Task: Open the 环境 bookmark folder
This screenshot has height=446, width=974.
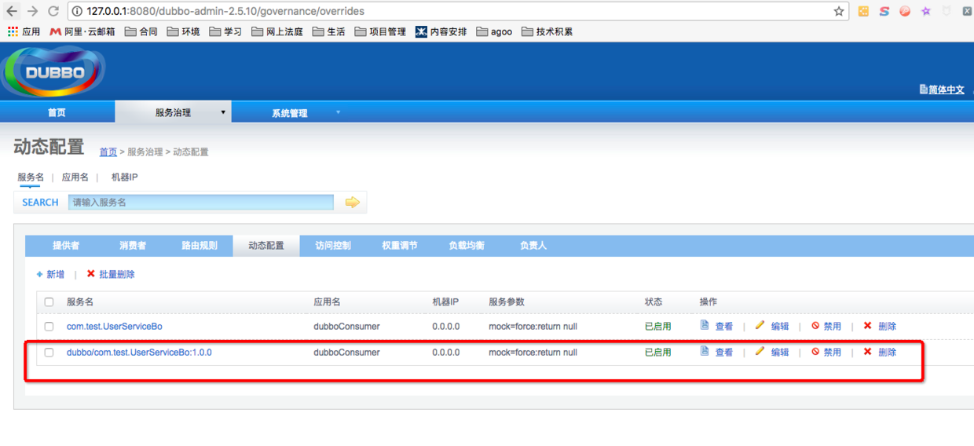Action: pos(183,31)
